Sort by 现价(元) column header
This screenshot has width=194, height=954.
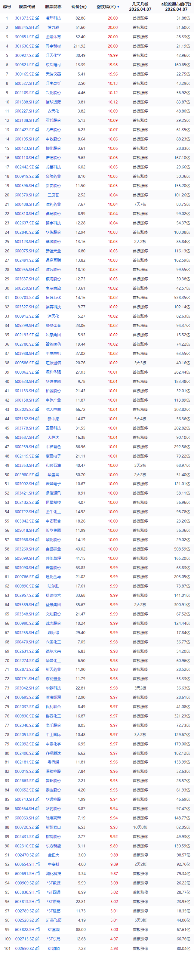click(79, 7)
